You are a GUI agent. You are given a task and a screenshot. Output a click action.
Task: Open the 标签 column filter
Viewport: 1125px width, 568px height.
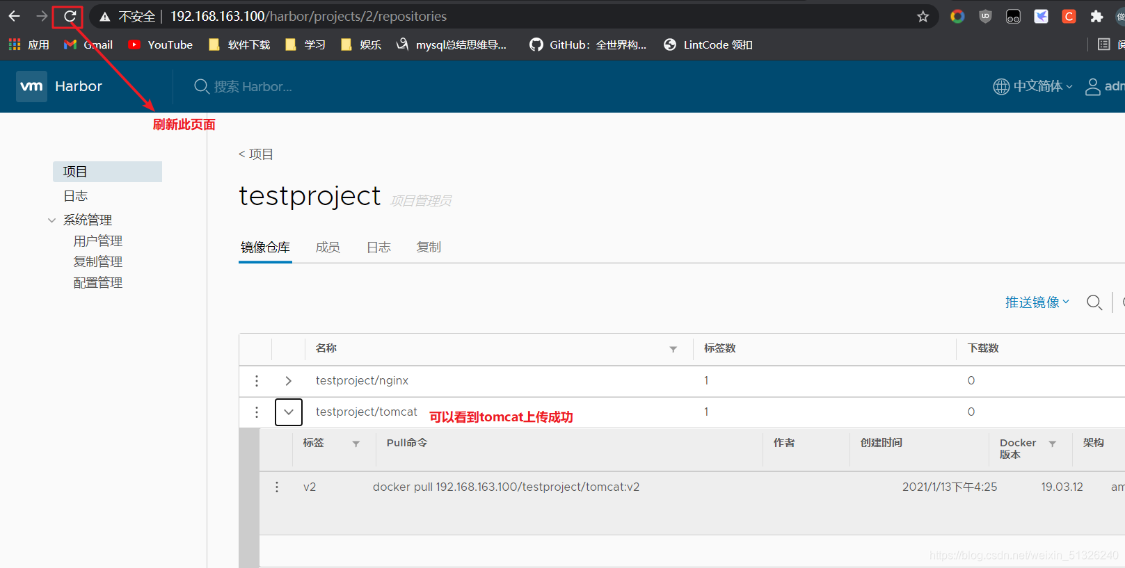point(356,444)
